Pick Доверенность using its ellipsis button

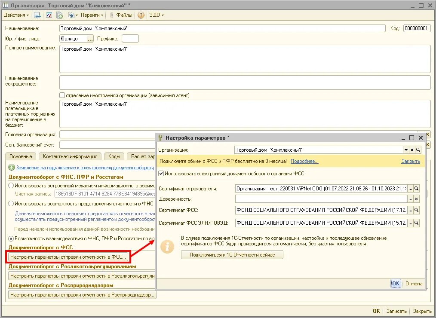pos(411,199)
